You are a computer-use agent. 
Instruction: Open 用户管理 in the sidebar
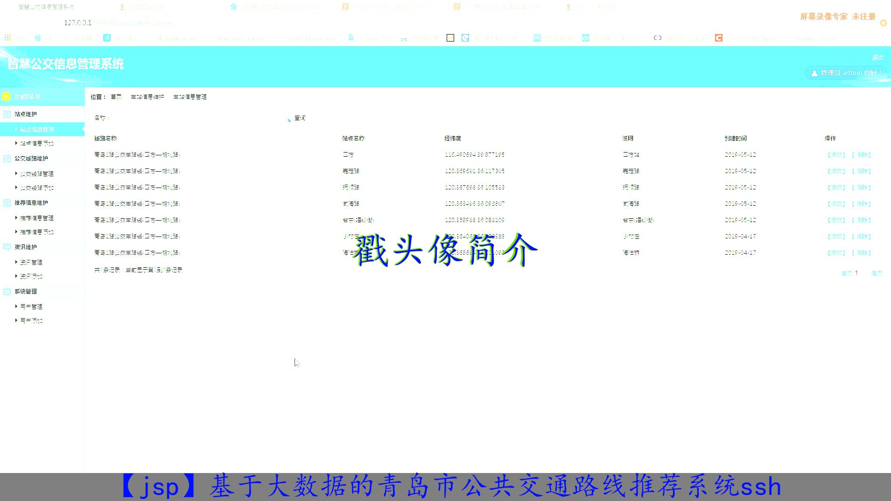[x=31, y=307]
